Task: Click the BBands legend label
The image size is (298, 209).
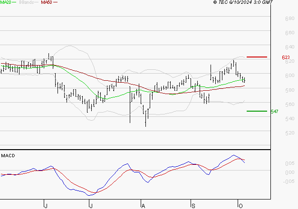Action: (x=27, y=2)
